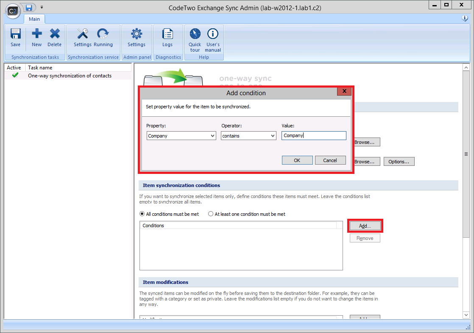This screenshot has width=474, height=333.
Task: Start the Quick tour
Action: pos(195,40)
